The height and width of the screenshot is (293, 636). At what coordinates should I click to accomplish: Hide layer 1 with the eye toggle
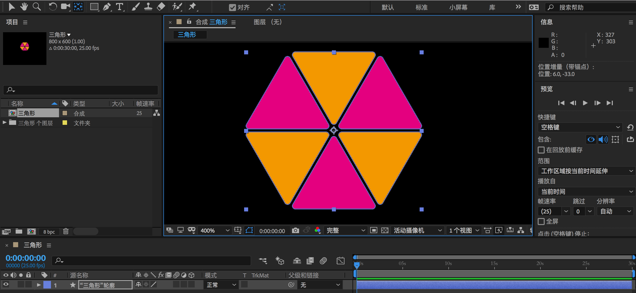pos(6,285)
